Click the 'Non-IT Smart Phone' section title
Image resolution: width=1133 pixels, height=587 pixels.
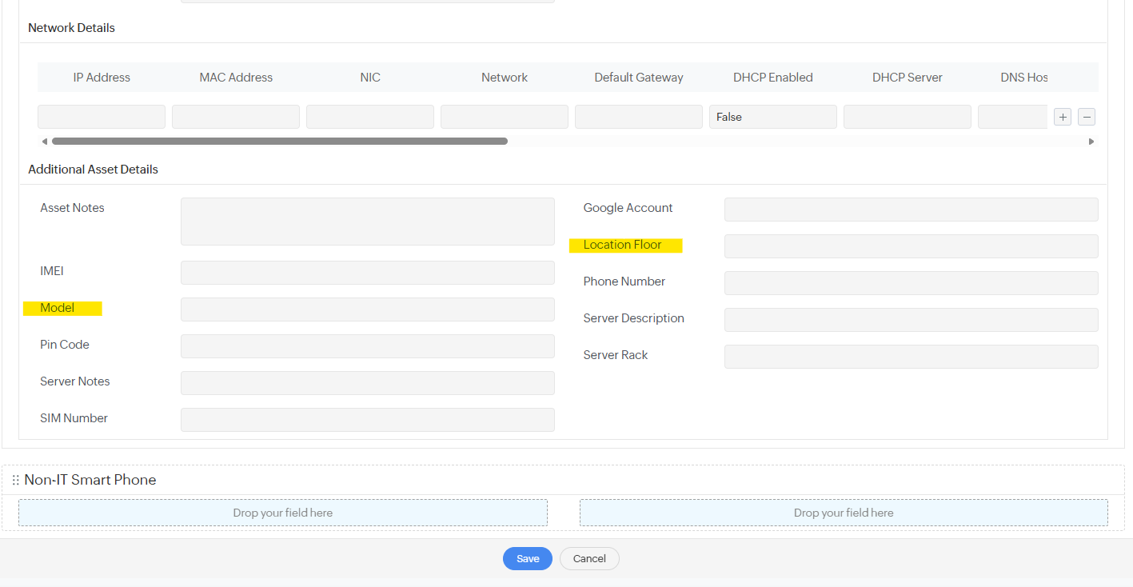click(90, 480)
